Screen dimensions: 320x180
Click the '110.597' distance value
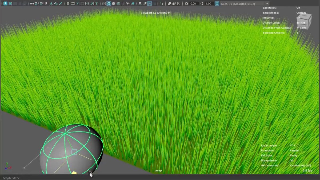tap(301, 28)
